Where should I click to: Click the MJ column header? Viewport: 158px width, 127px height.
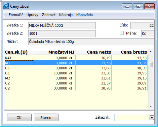tap(72, 52)
